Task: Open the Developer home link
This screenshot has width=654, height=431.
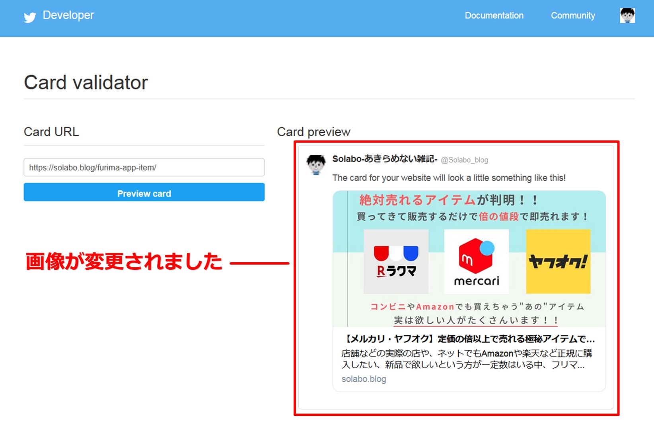Action: (x=68, y=15)
